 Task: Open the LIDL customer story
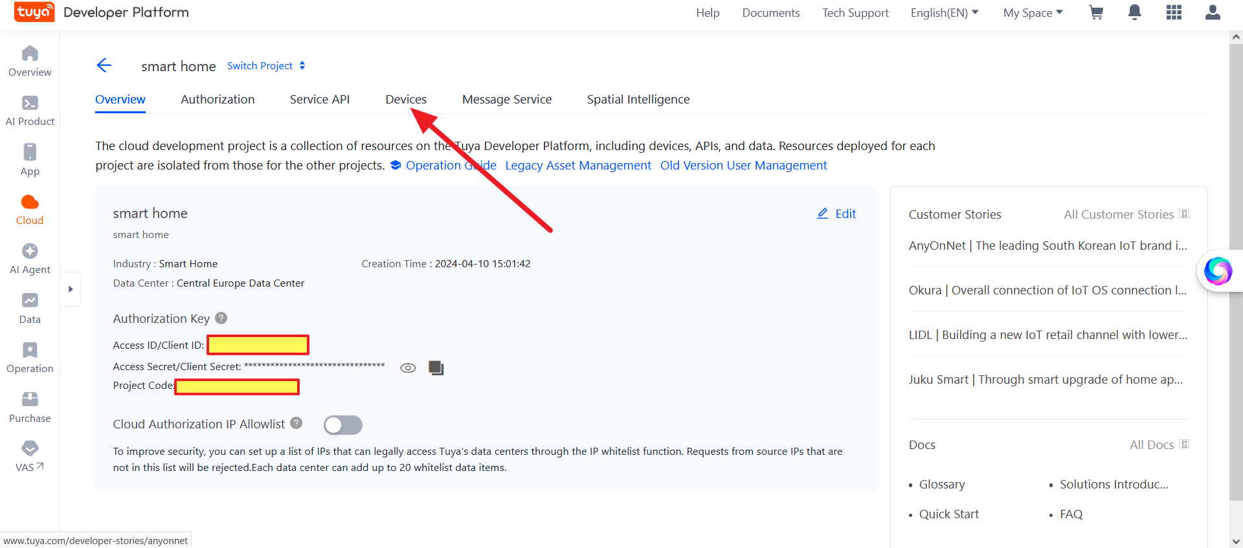(x=1048, y=335)
